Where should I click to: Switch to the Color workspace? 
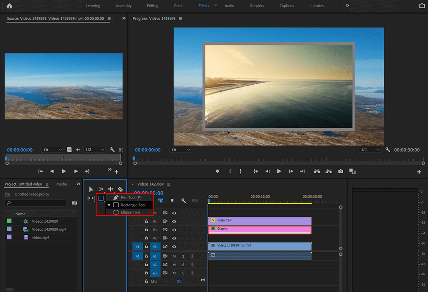(178, 6)
